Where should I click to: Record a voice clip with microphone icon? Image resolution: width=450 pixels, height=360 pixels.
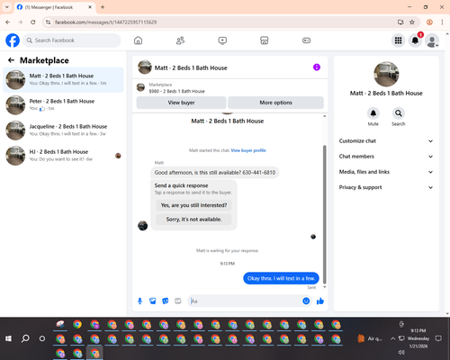coord(139,301)
